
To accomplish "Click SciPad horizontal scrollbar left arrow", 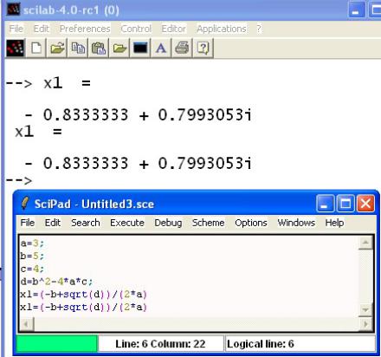I will coord(27,324).
